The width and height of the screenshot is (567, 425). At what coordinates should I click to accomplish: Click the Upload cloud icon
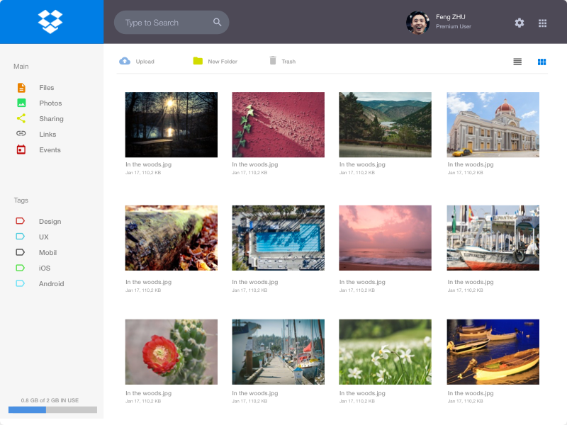tap(125, 62)
